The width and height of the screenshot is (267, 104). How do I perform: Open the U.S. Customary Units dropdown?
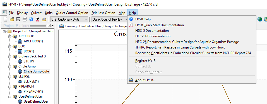coord(69,20)
